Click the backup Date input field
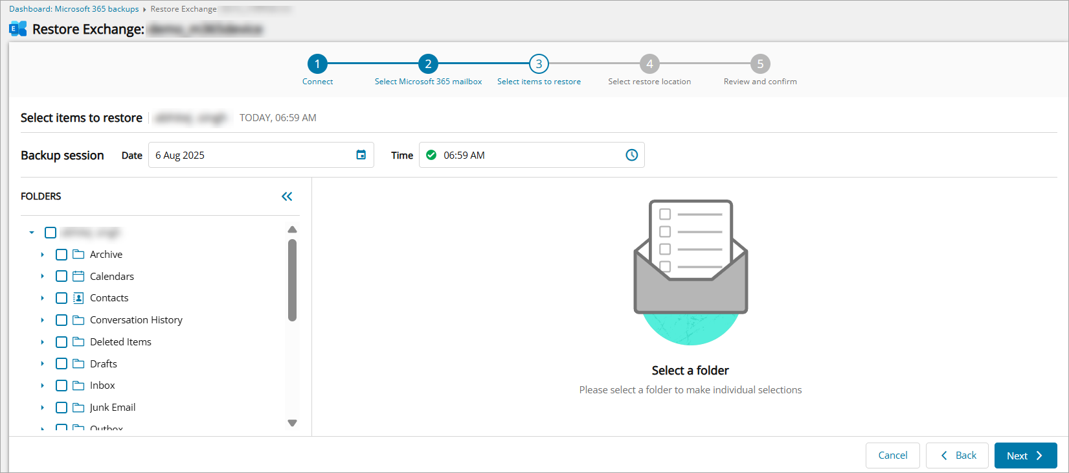 (261, 155)
